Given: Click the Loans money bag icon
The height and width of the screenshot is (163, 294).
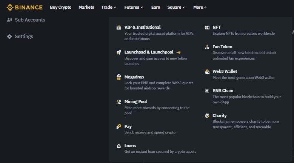Looking at the screenshot, I should [119, 146].
